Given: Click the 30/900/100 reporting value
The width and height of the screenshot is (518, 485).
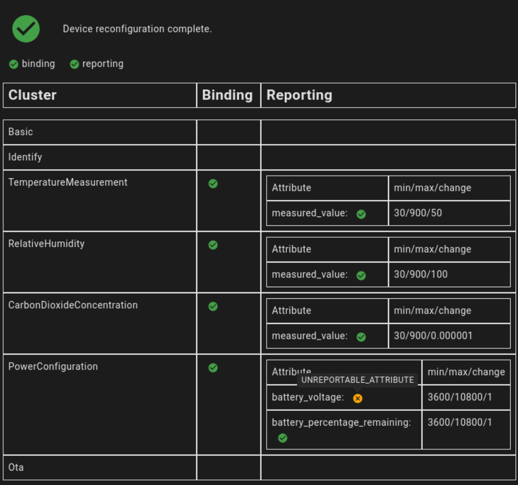Looking at the screenshot, I should pos(421,274).
